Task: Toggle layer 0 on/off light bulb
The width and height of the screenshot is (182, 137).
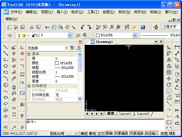Action: (19, 35)
